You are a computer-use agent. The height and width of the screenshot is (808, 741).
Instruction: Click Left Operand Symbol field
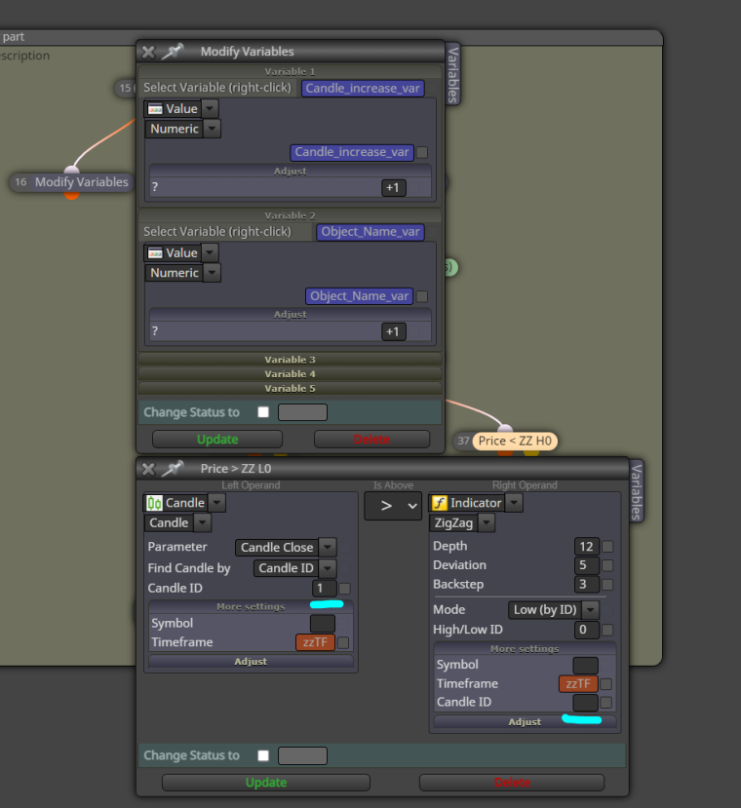323,624
